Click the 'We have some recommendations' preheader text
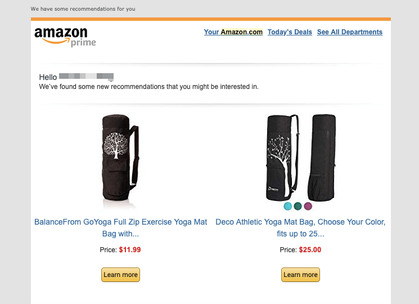 click(83, 9)
